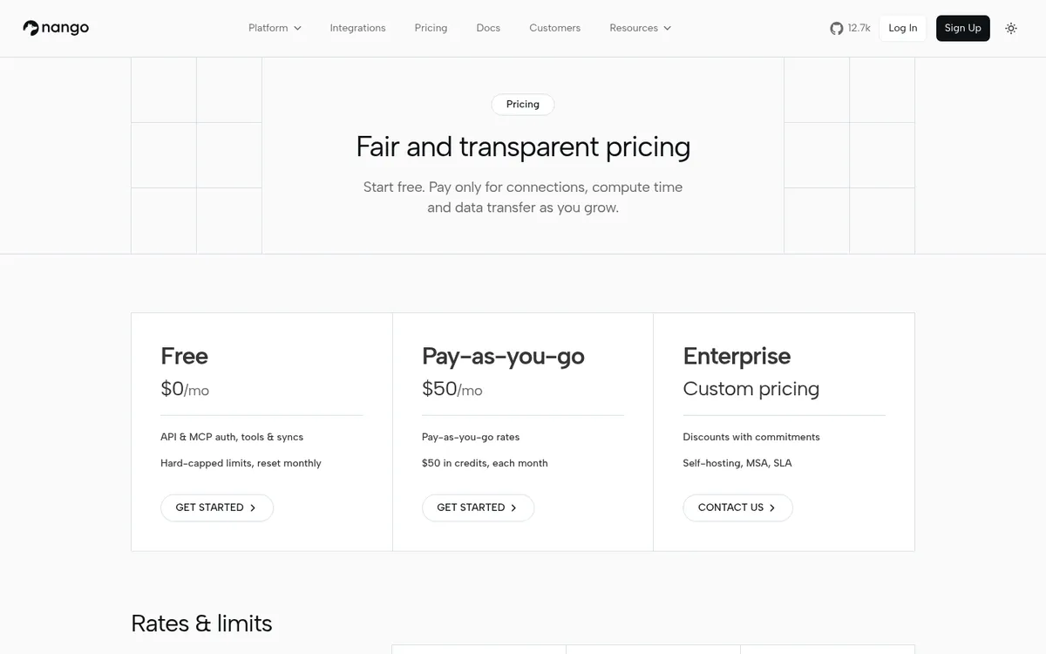Open the Integrations page
The width and height of the screenshot is (1046, 654).
(x=357, y=28)
